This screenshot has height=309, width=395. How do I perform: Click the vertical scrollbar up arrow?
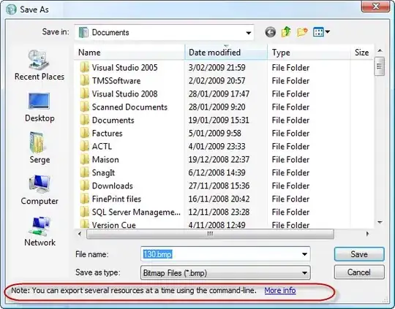coord(380,50)
